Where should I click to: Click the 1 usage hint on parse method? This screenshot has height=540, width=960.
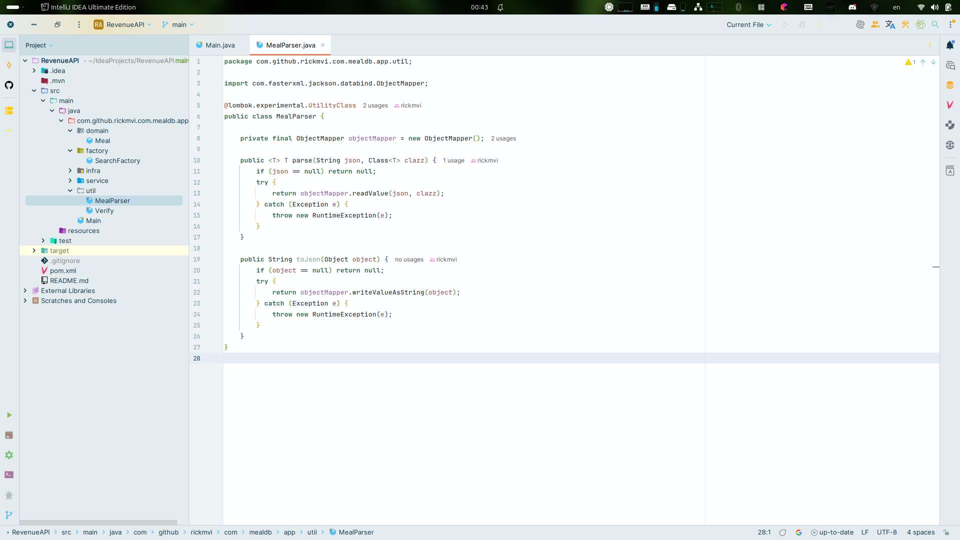(453, 160)
